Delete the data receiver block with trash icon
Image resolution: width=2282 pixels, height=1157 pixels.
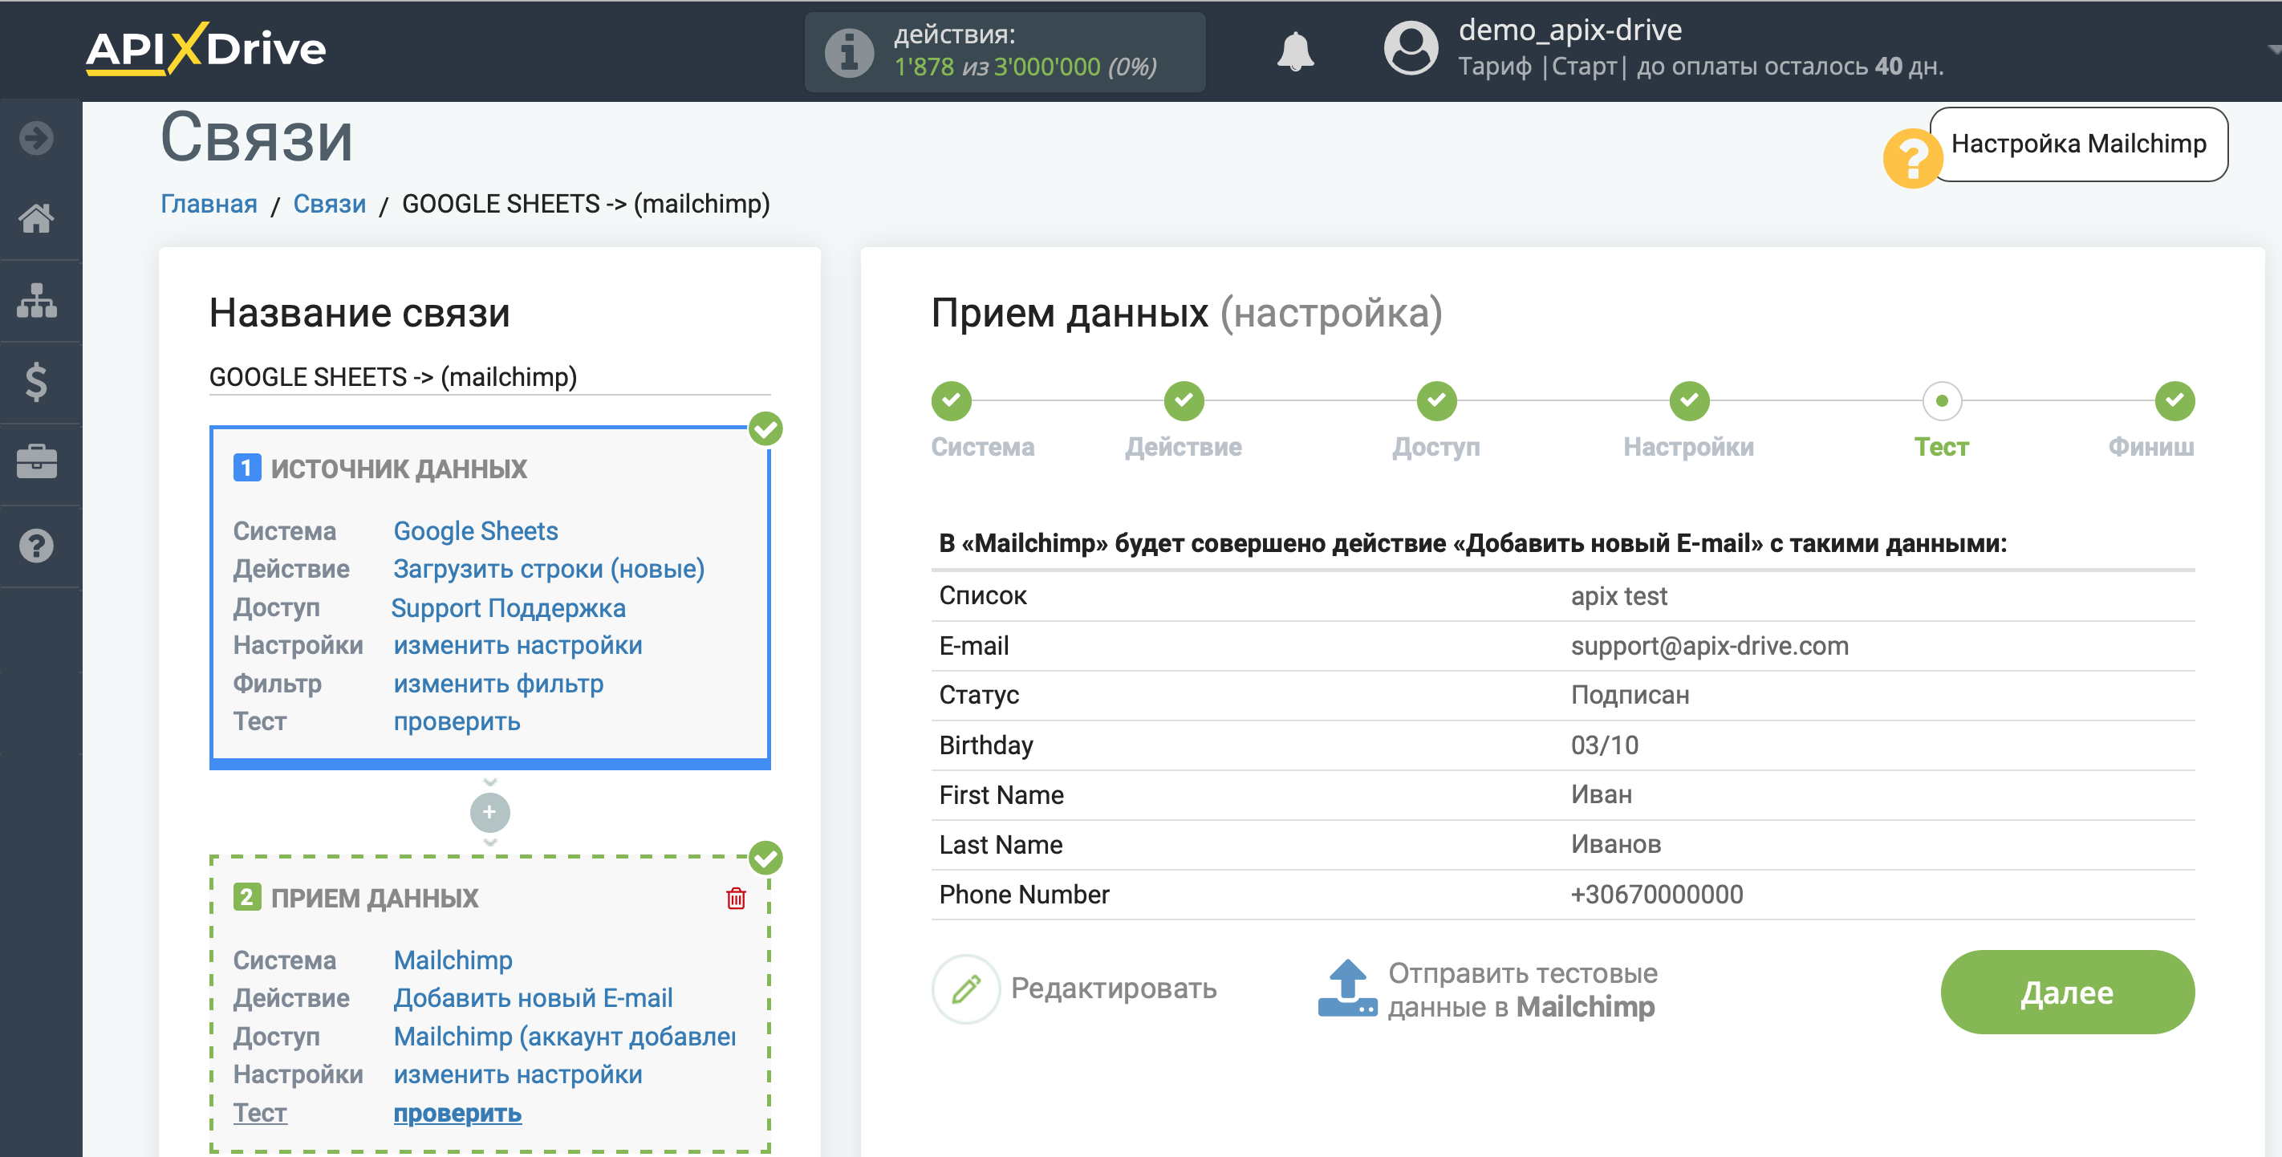click(x=735, y=897)
